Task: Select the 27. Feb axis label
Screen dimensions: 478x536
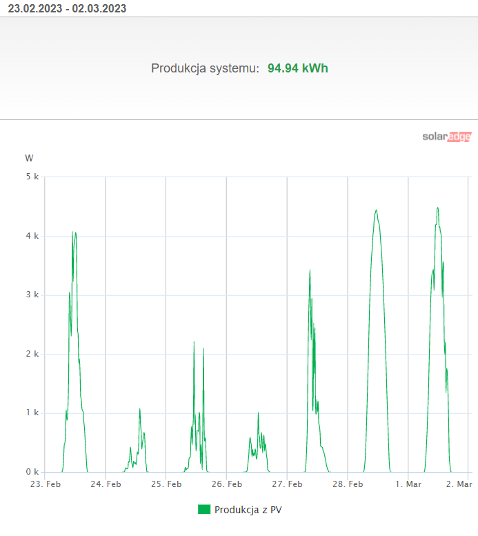Action: pos(287,484)
